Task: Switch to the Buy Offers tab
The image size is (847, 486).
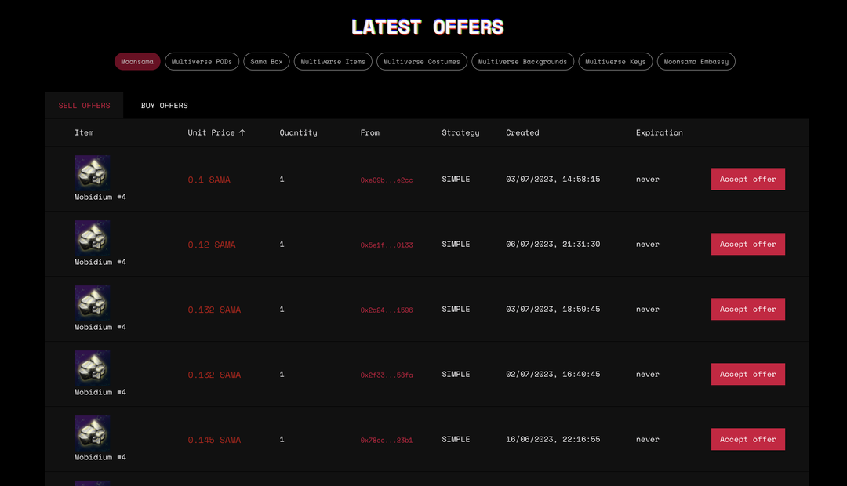Action: coord(164,105)
